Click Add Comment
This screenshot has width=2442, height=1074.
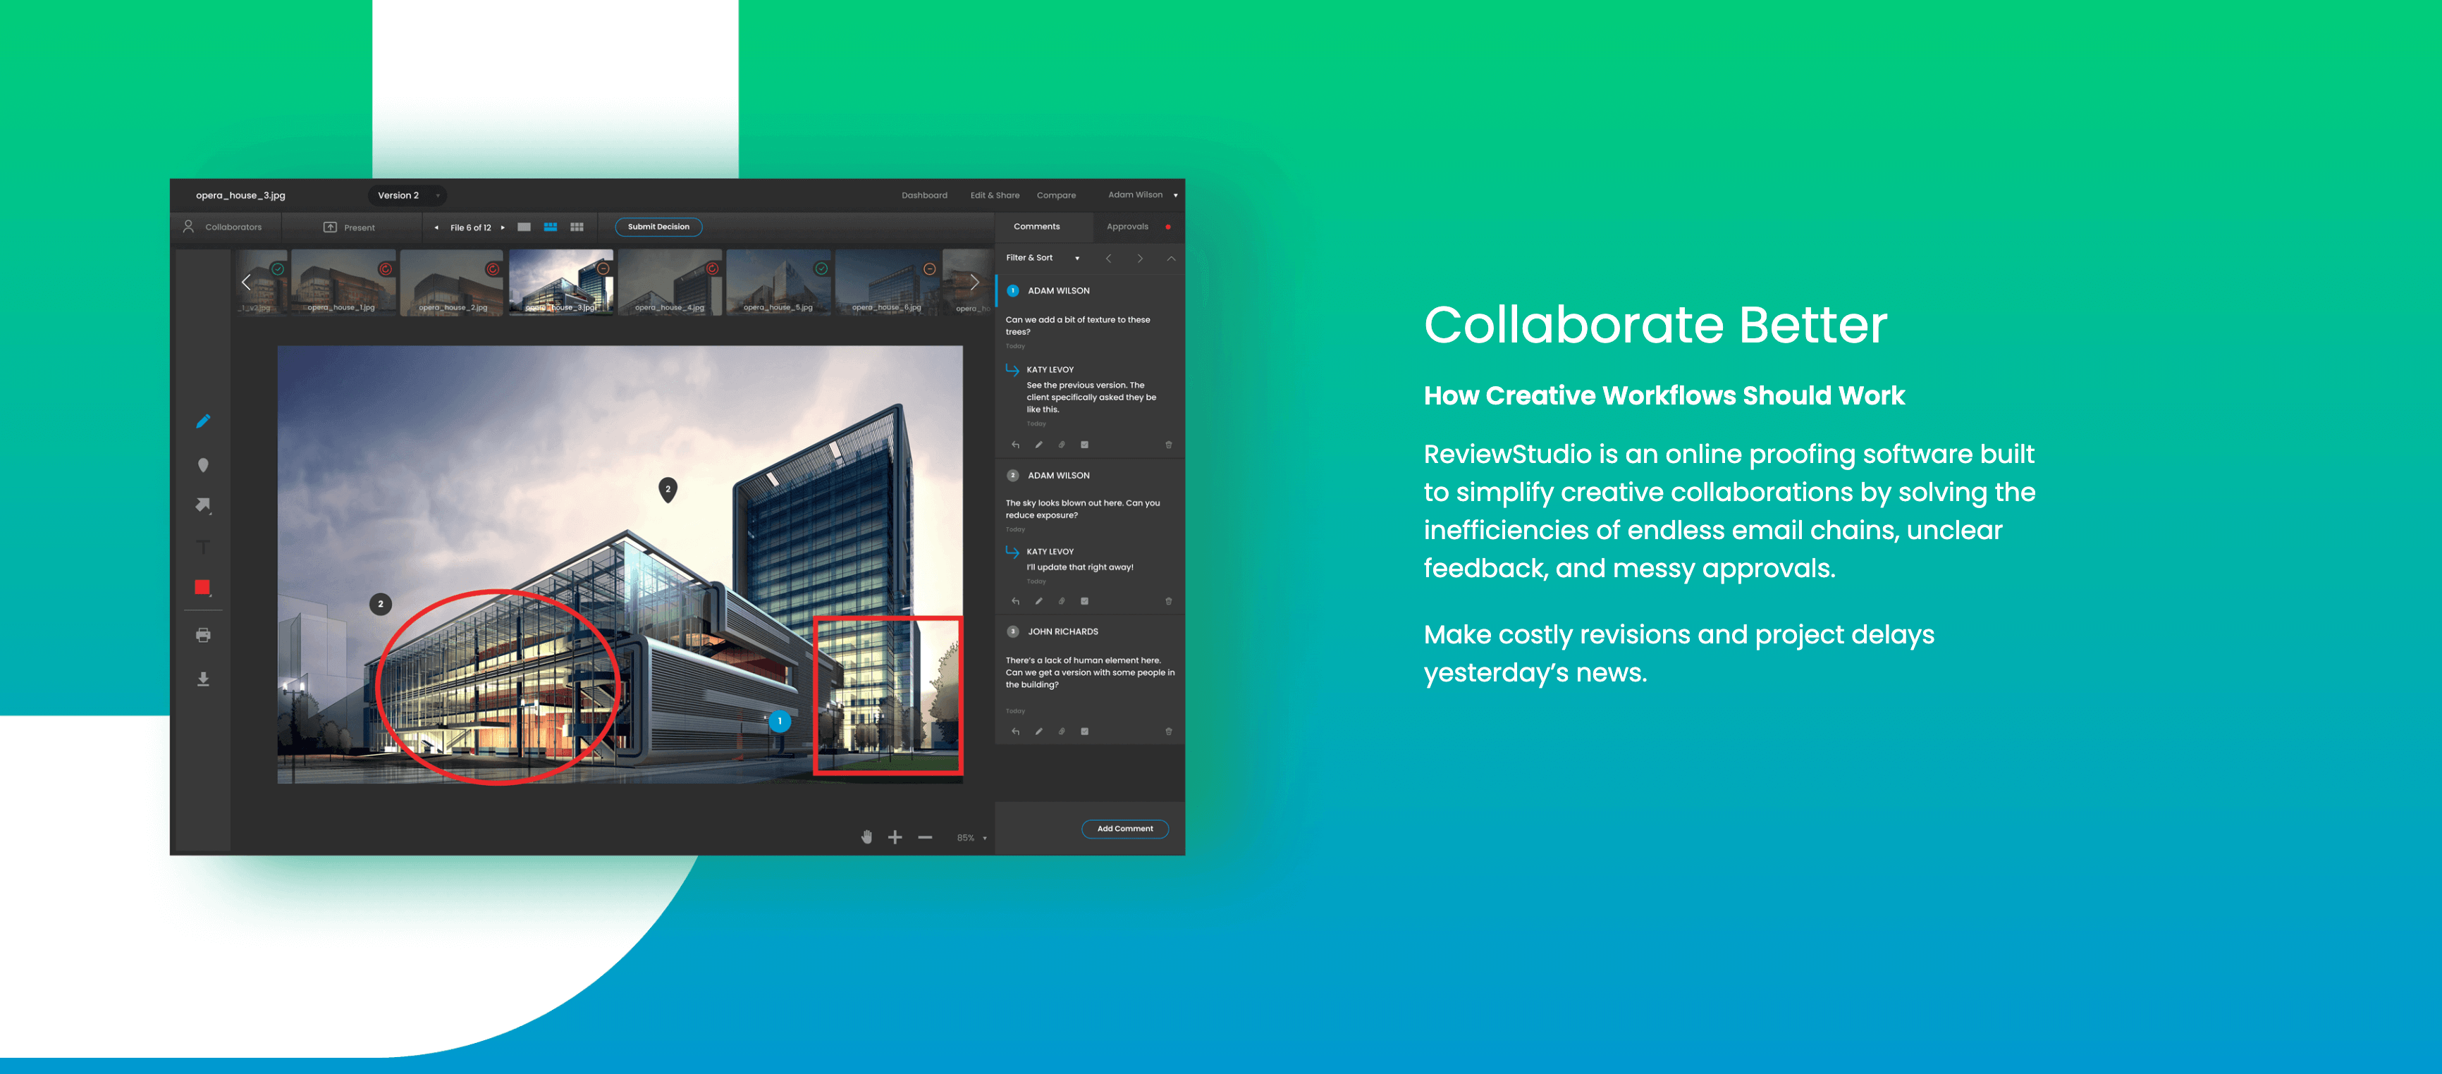[x=1125, y=829]
